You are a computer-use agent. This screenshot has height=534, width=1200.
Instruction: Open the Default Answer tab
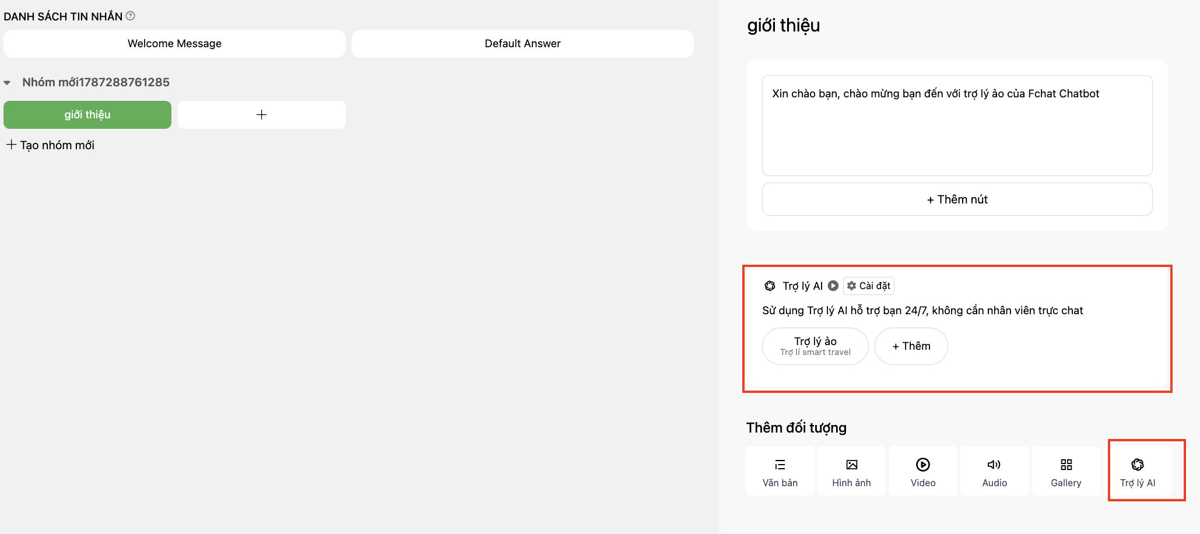[x=522, y=44]
